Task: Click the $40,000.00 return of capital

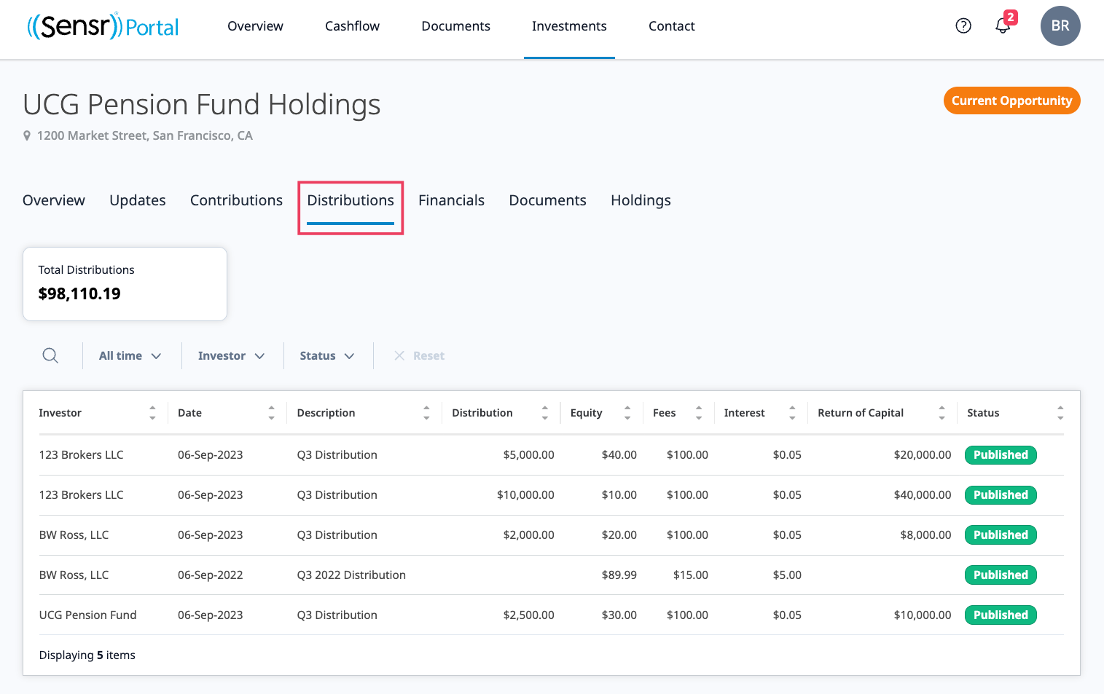Action: click(x=923, y=495)
